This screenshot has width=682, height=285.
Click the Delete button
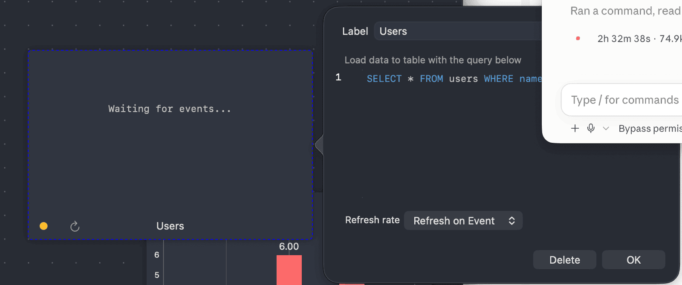564,260
